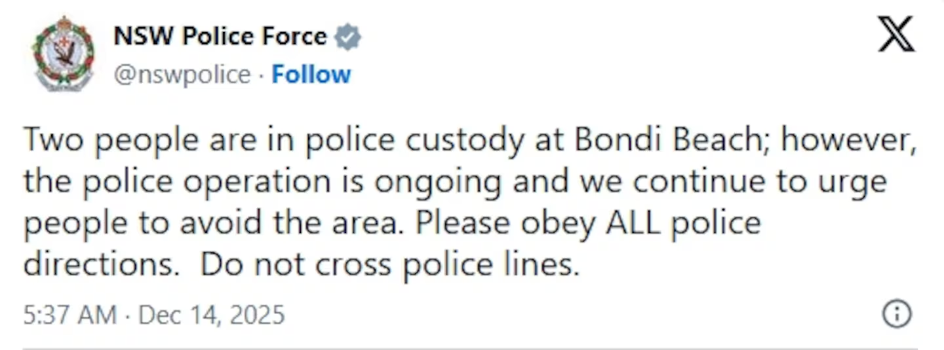Follow the NSW Police account
This screenshot has height=350, width=944.
tap(311, 75)
